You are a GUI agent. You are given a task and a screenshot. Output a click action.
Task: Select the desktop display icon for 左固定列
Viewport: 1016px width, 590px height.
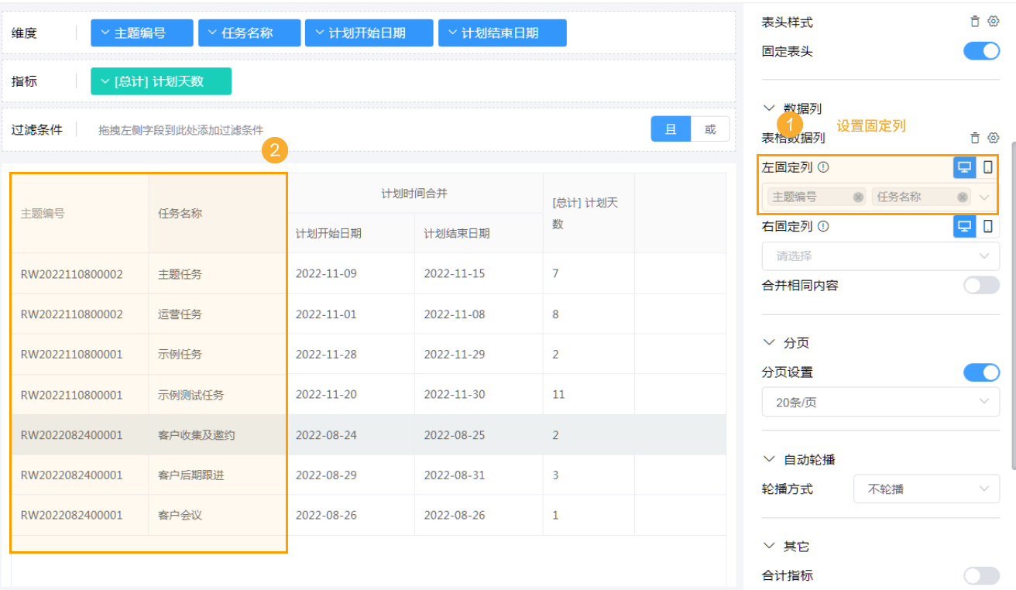click(x=963, y=166)
